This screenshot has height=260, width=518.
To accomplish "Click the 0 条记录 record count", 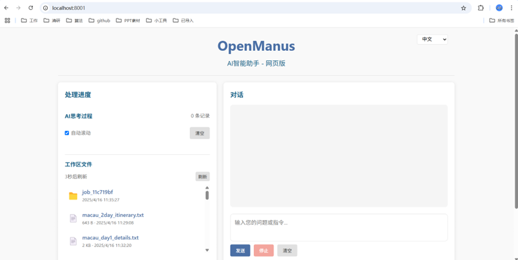I will pyautogui.click(x=200, y=116).
